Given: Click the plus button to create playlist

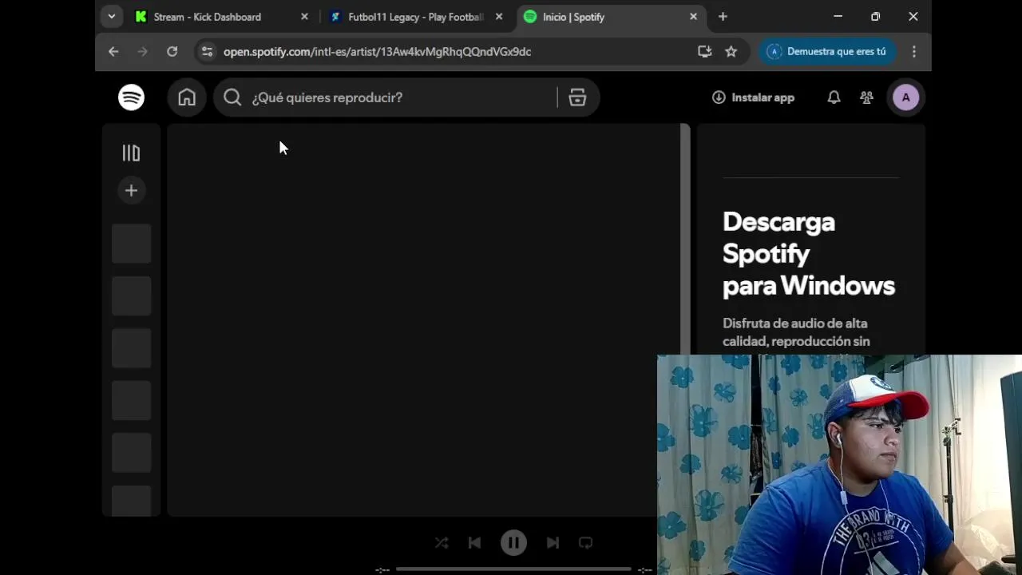Looking at the screenshot, I should tap(131, 190).
